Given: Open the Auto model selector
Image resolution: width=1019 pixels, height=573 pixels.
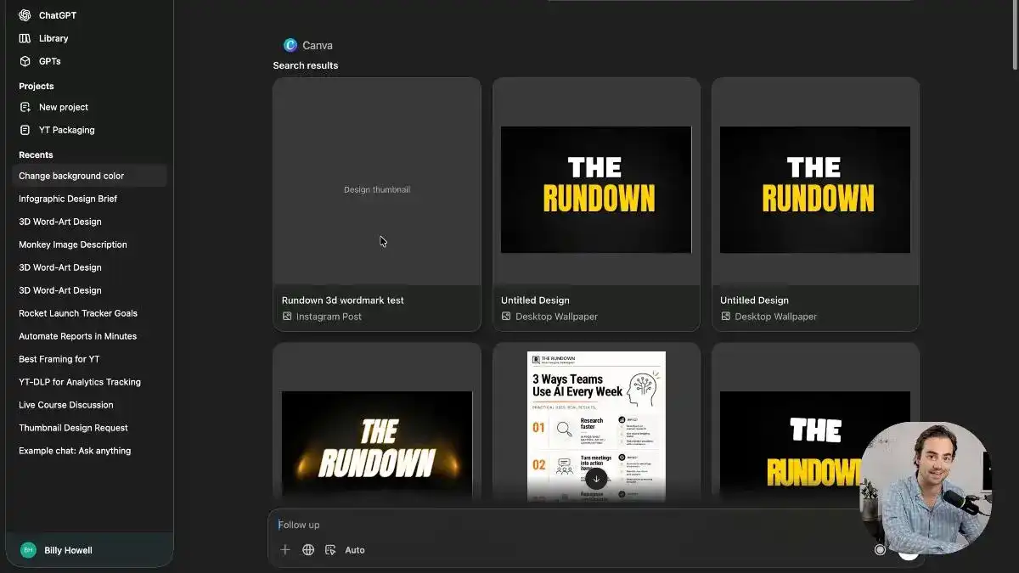Looking at the screenshot, I should 355,550.
